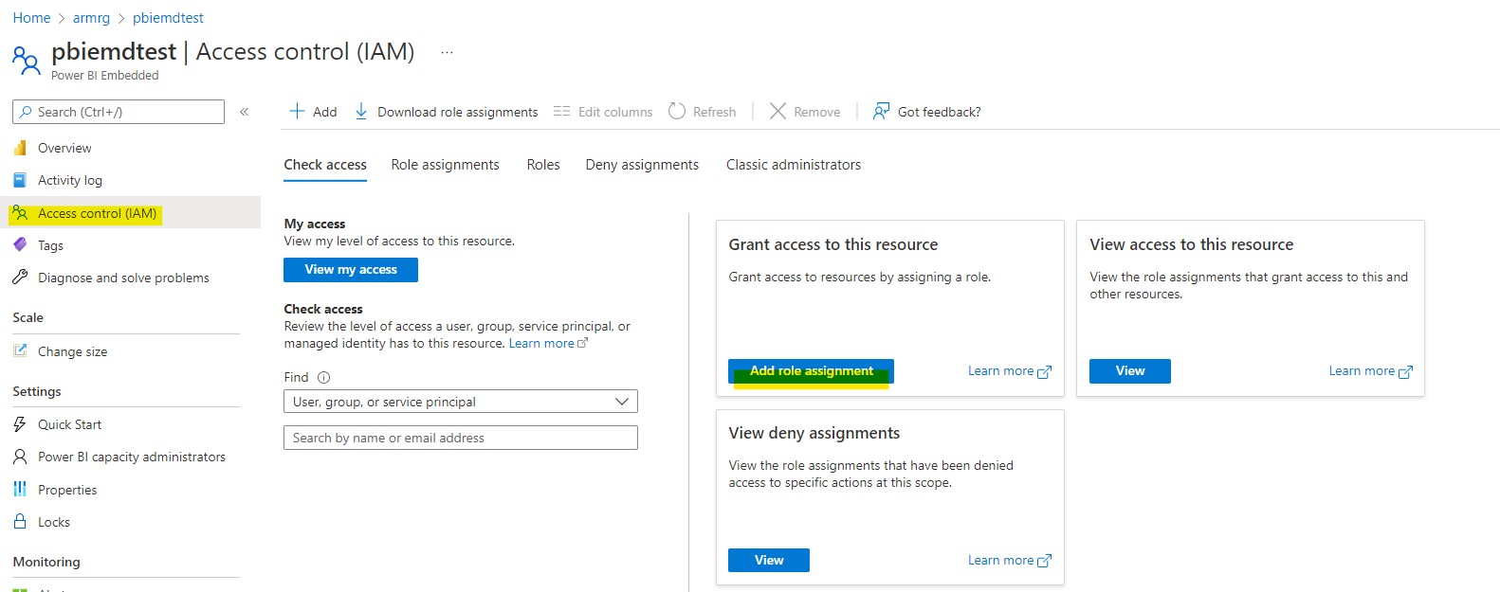1500x592 pixels.
Task: Open Learn more link in Grant access card
Action: (x=1010, y=371)
